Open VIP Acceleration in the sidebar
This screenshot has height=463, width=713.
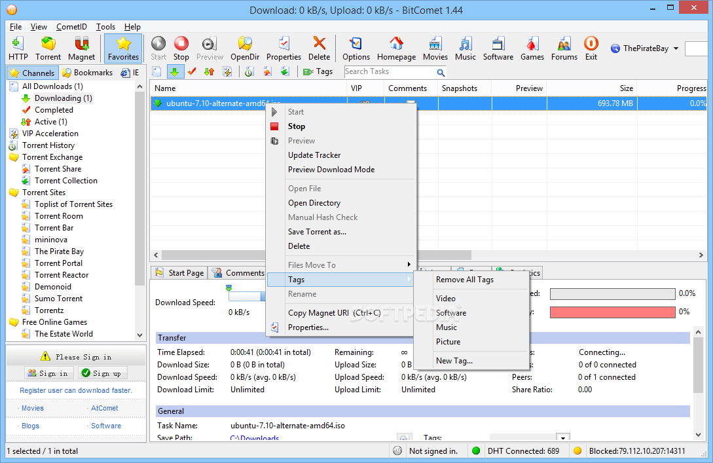pos(50,134)
